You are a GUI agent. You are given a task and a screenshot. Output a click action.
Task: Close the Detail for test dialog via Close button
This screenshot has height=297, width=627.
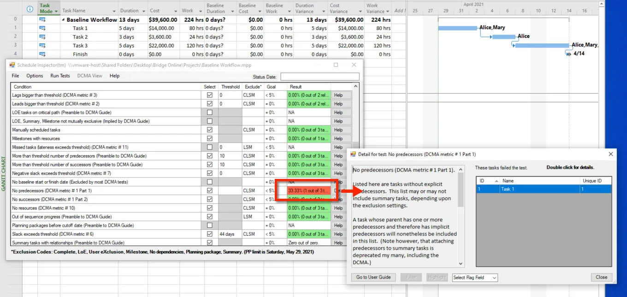(601, 277)
